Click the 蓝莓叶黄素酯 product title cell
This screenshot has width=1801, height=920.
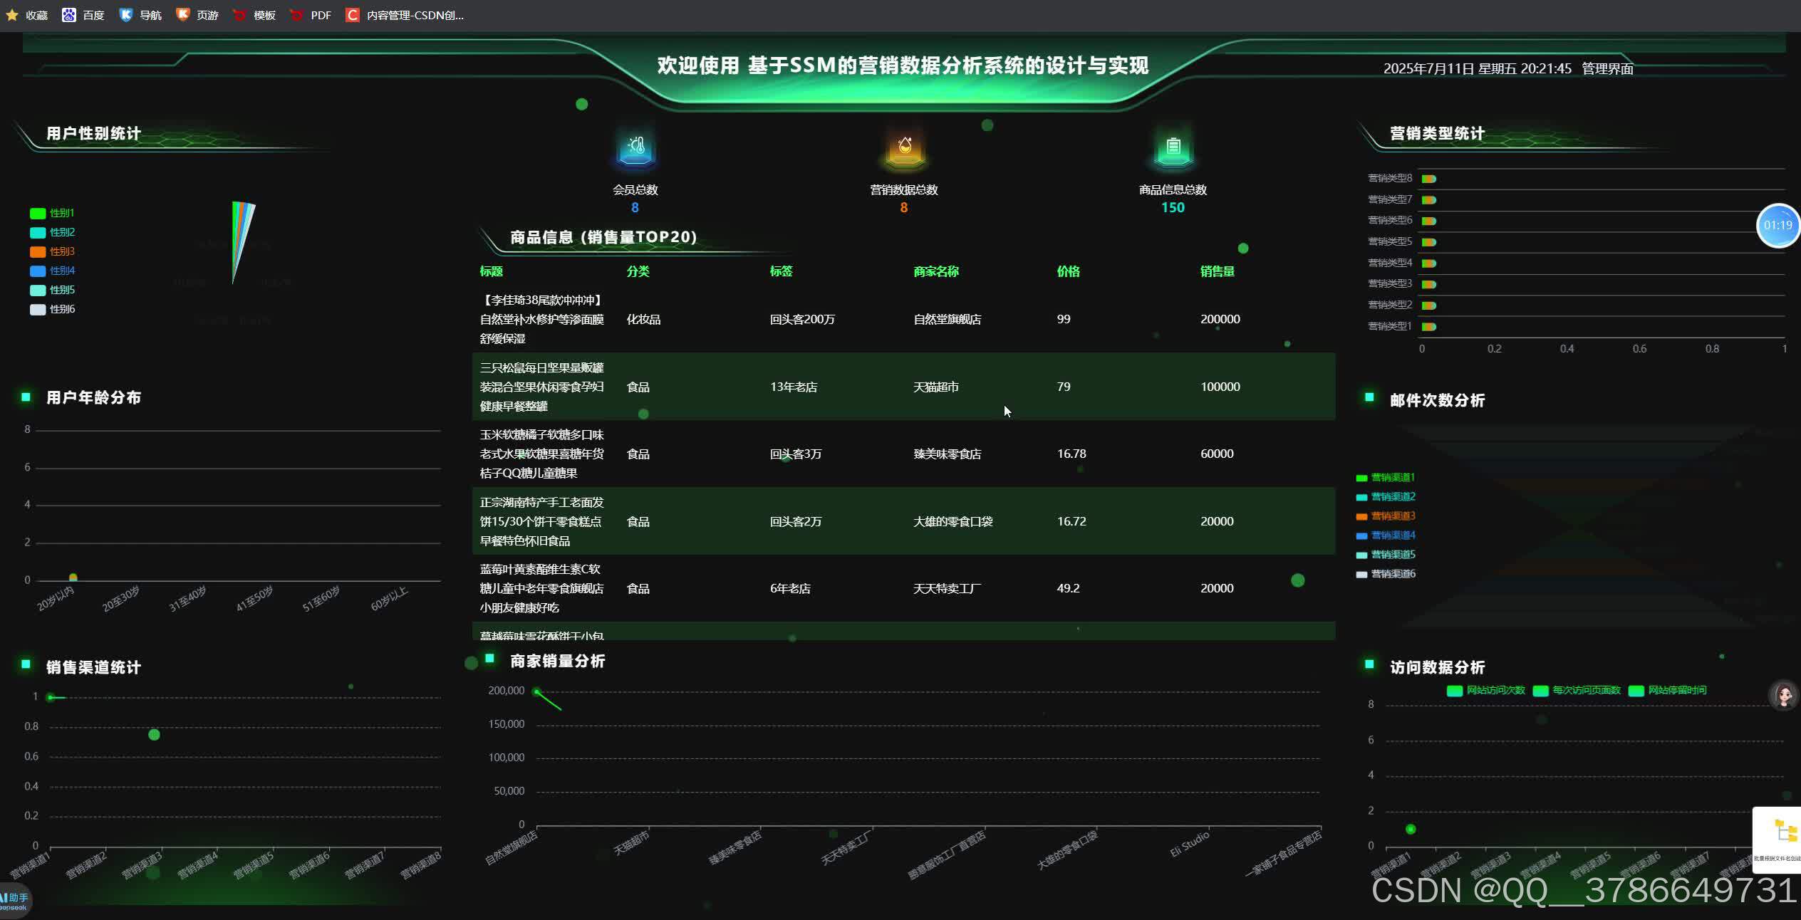click(542, 588)
